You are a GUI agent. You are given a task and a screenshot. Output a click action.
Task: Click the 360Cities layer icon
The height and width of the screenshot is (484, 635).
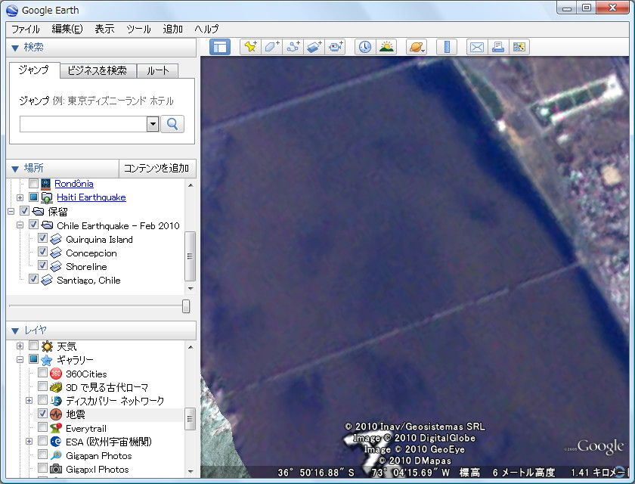pos(56,374)
